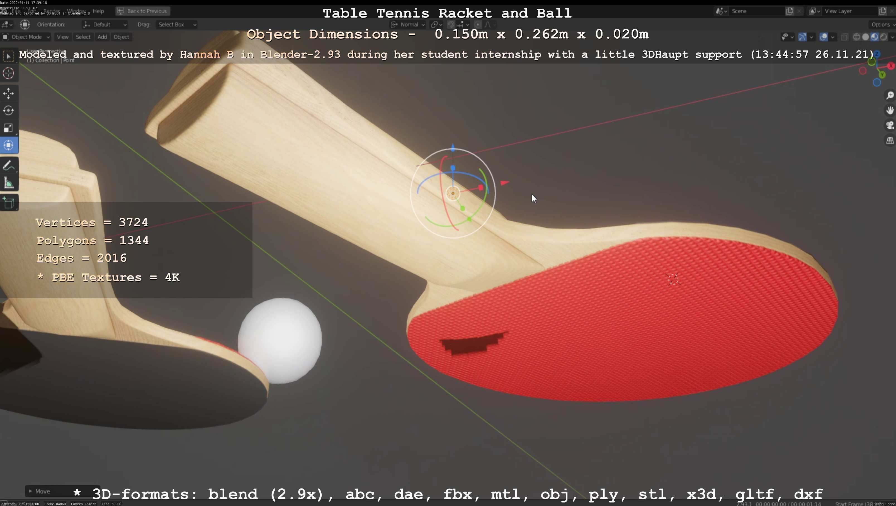896x506 pixels.
Task: Toggle proportional editing
Action: pos(478,24)
